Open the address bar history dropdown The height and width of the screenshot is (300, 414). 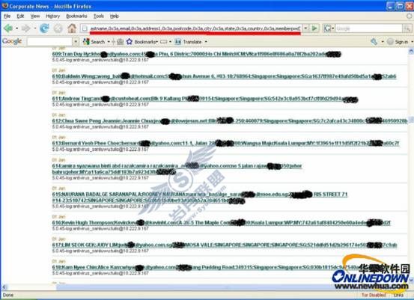(305, 28)
